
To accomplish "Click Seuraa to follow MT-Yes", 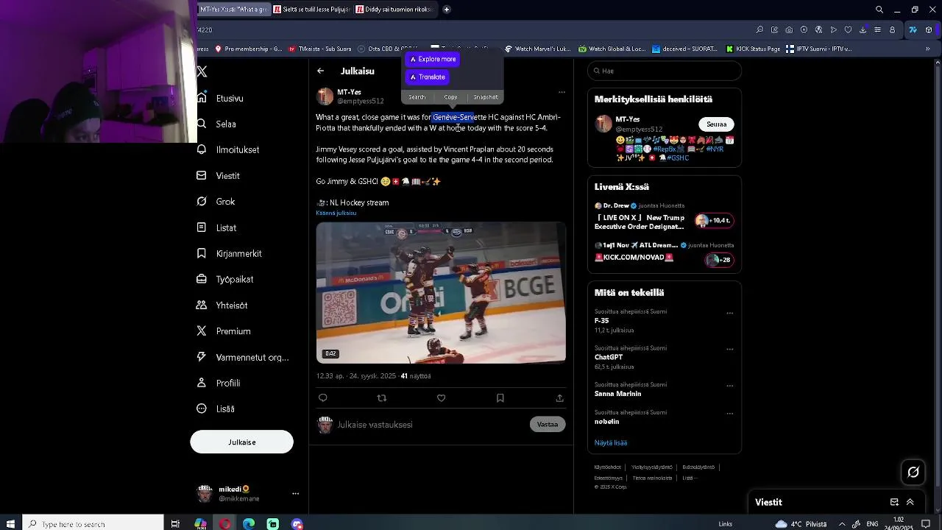I will [x=716, y=124].
